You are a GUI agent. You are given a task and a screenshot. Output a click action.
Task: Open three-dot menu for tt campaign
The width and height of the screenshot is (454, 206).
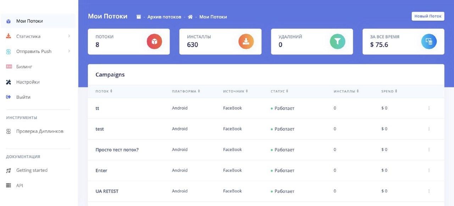click(x=429, y=108)
